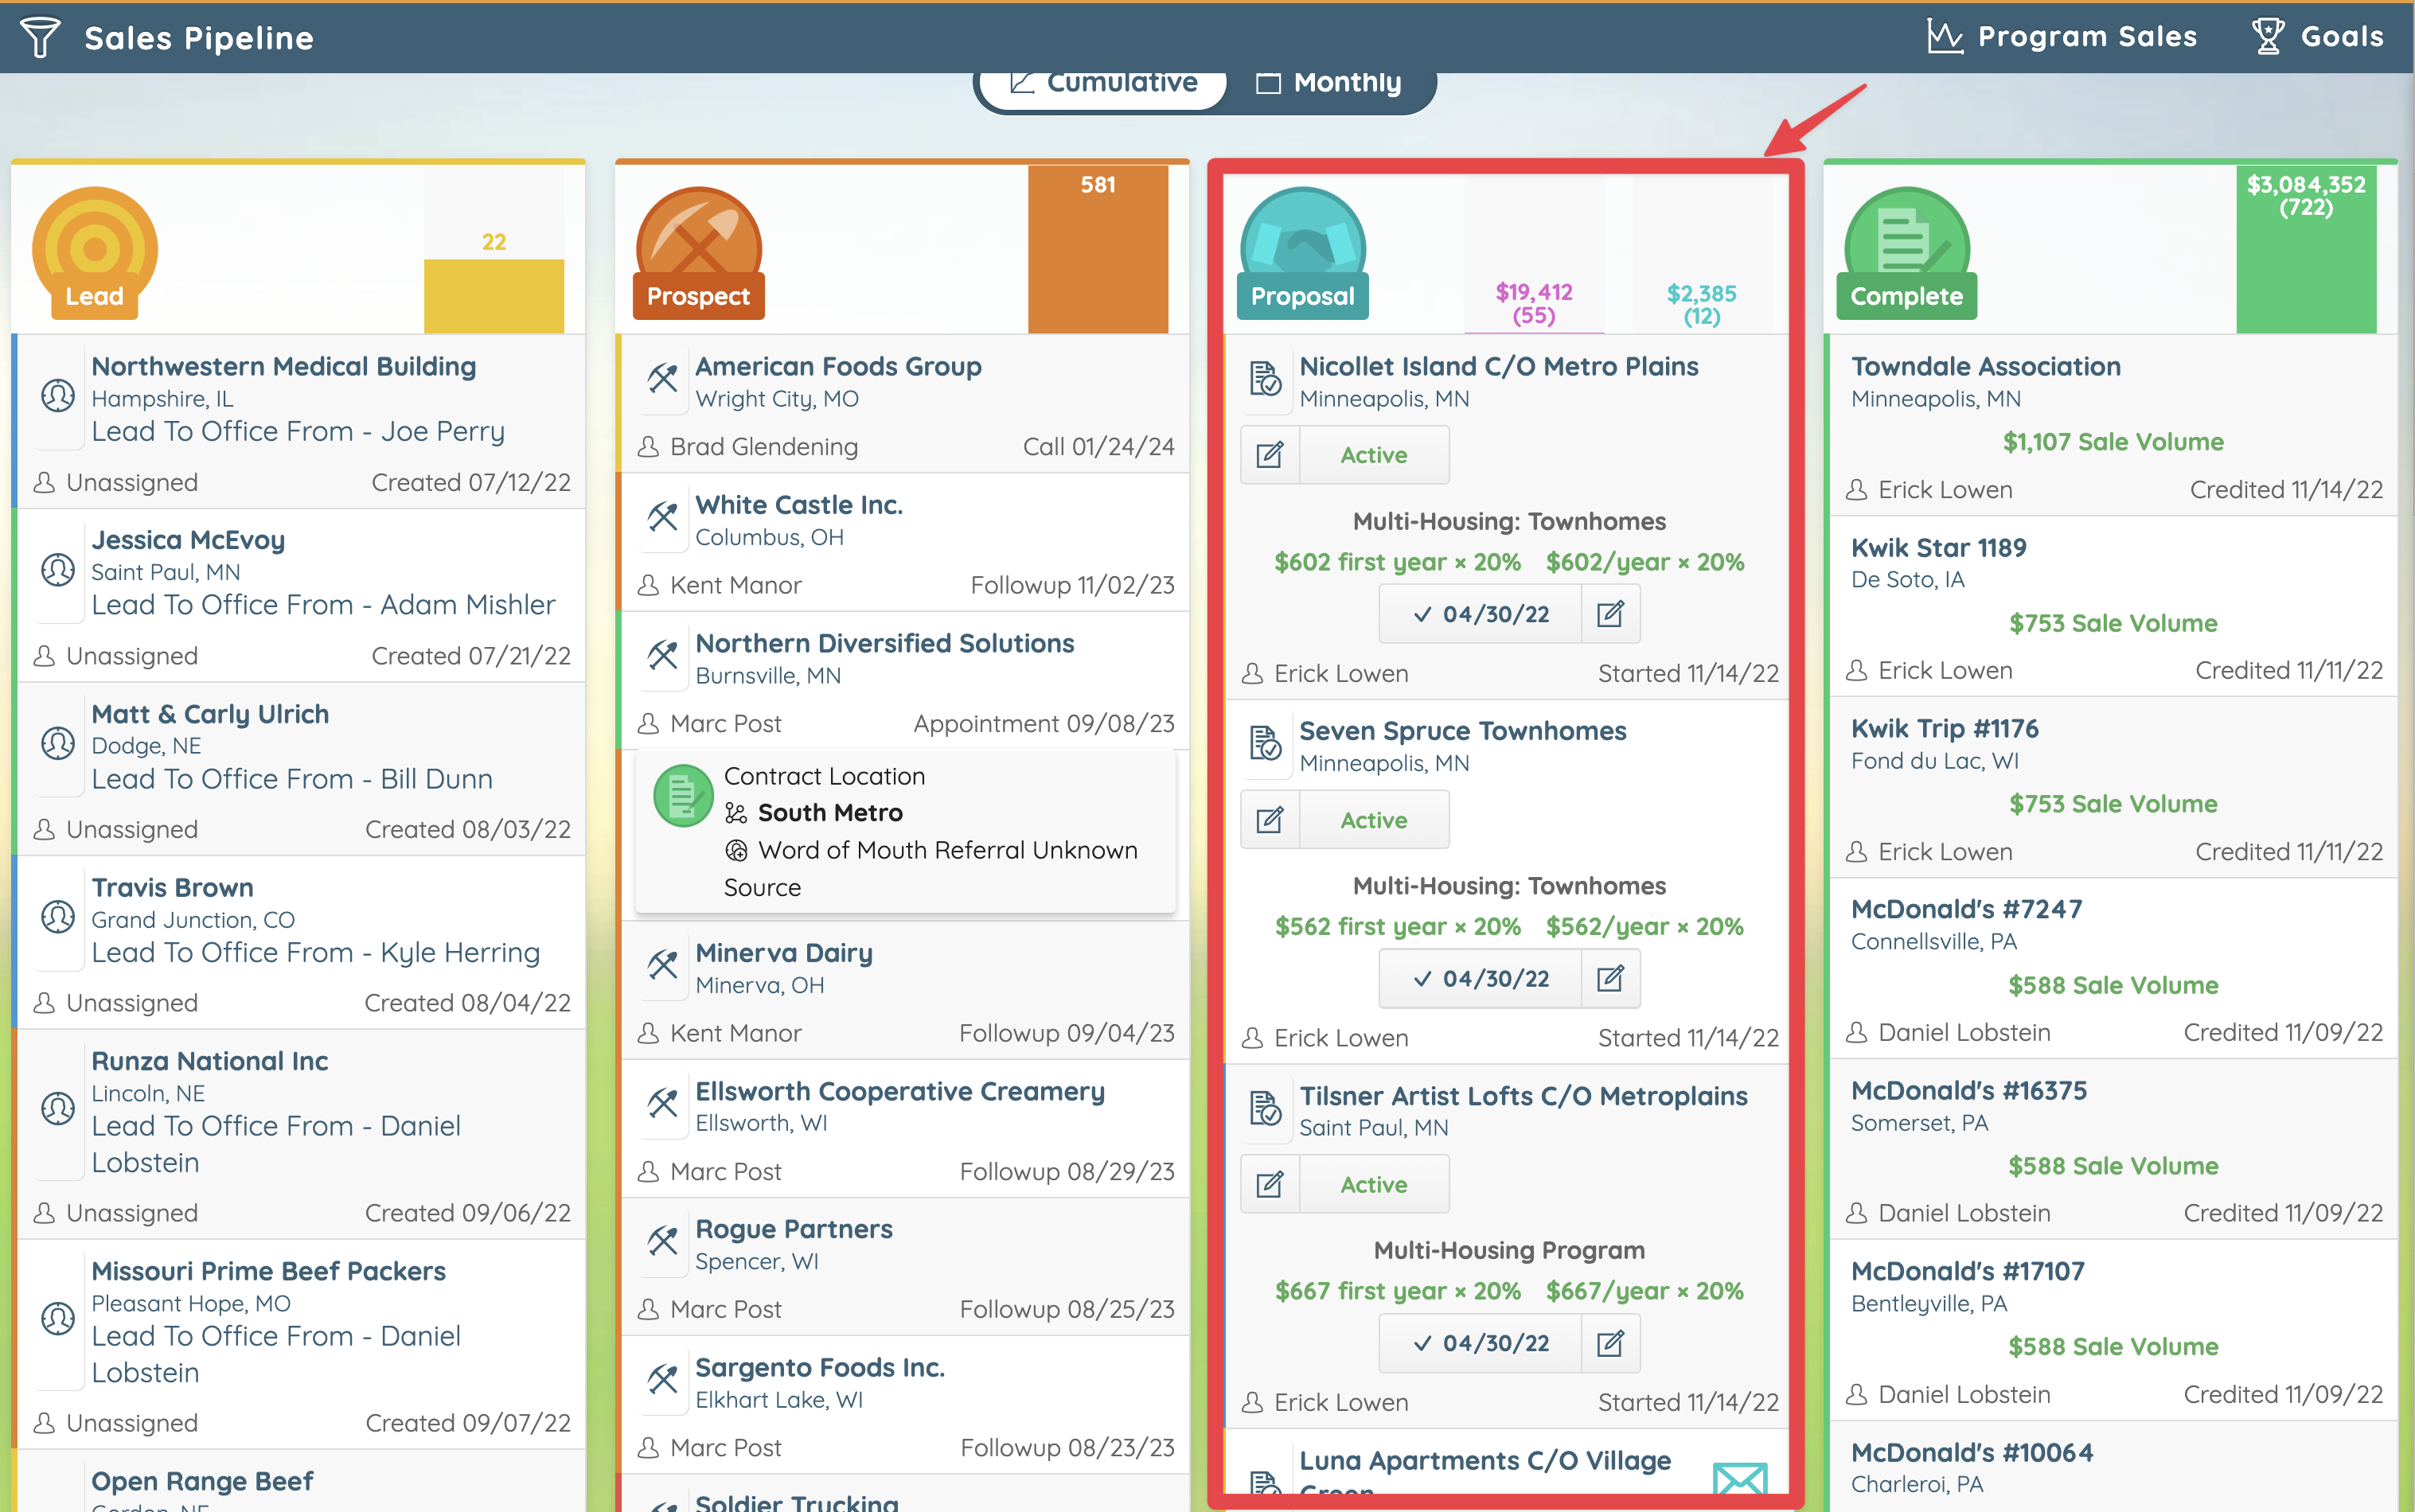Select the Prospect stage label
This screenshot has height=1512, width=2415.
click(698, 296)
